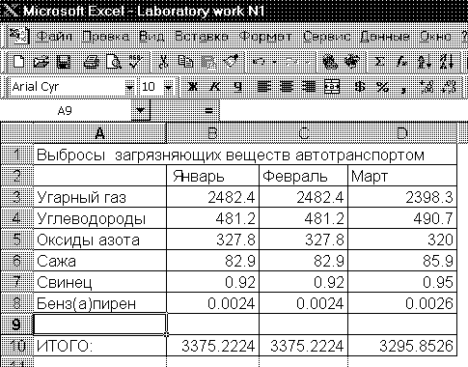468x367 pixels.
Task: Align cell text left
Action: tap(263, 87)
